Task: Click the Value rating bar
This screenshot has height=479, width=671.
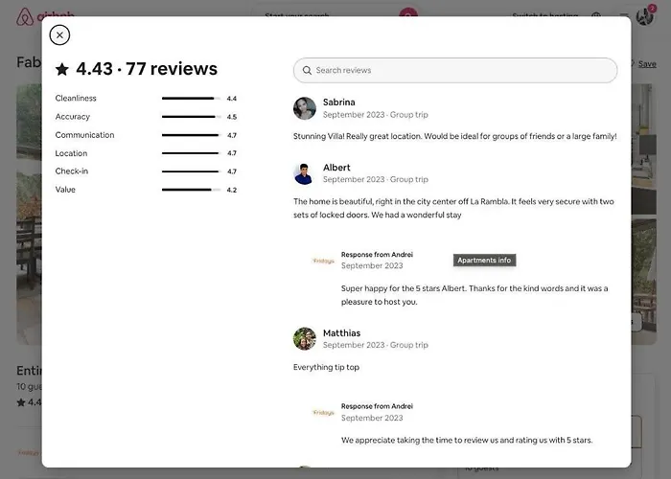Action: pos(191,190)
